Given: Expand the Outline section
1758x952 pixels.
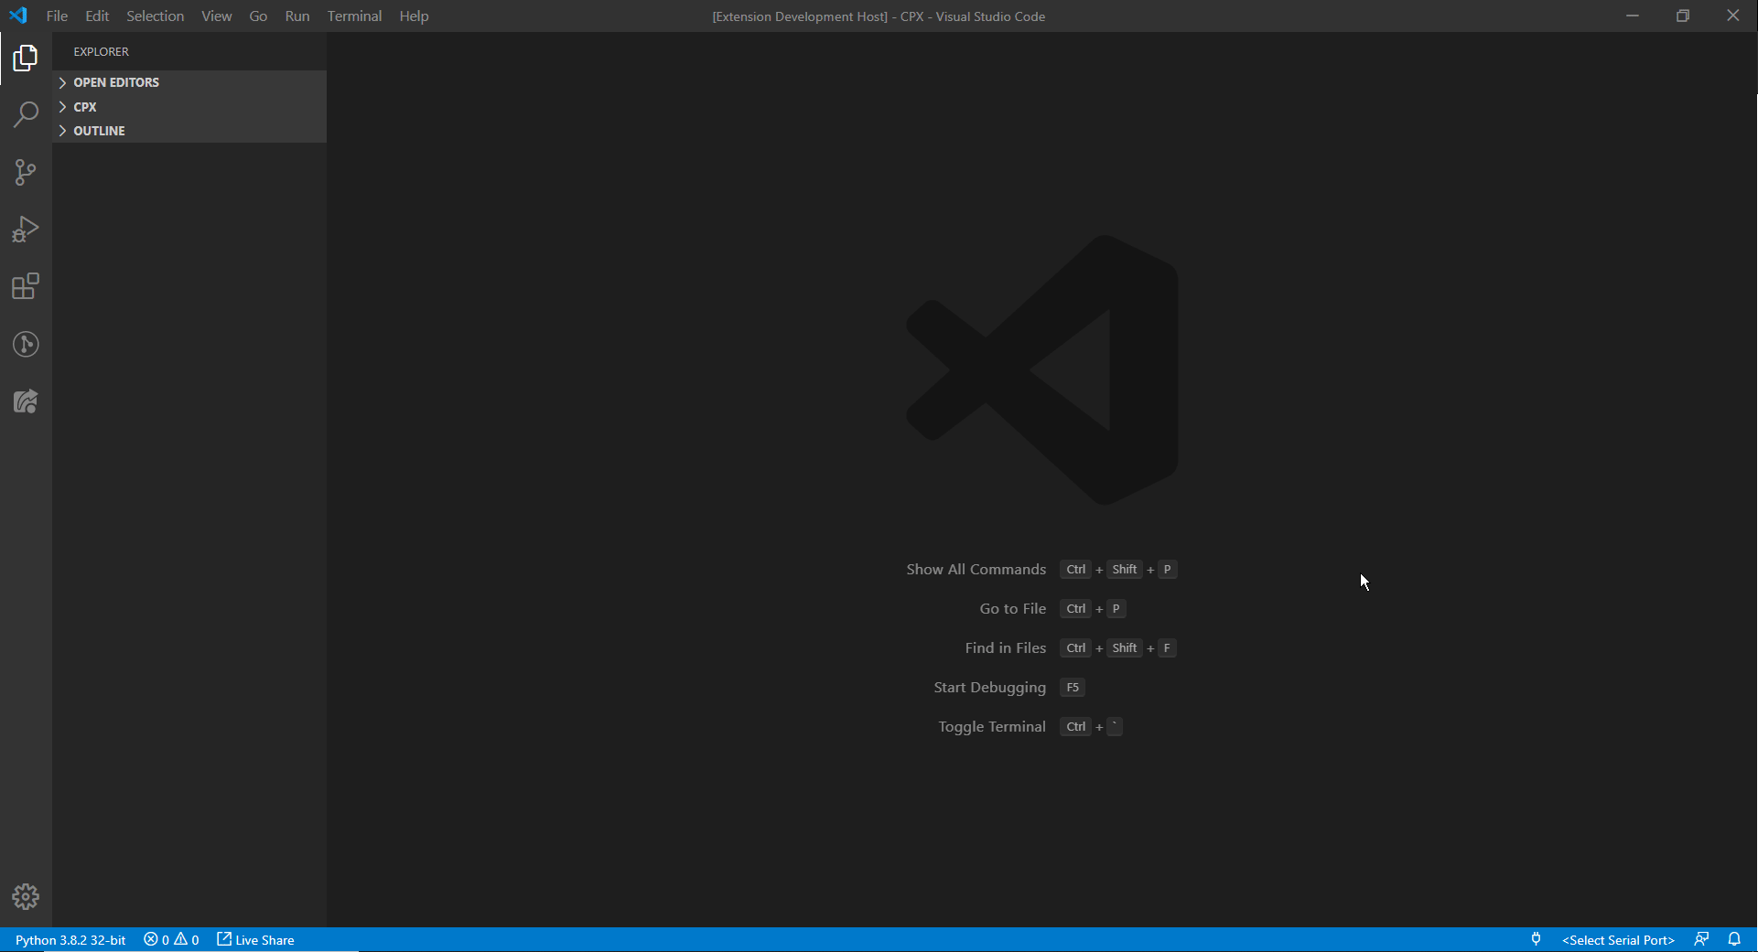Looking at the screenshot, I should coord(189,131).
